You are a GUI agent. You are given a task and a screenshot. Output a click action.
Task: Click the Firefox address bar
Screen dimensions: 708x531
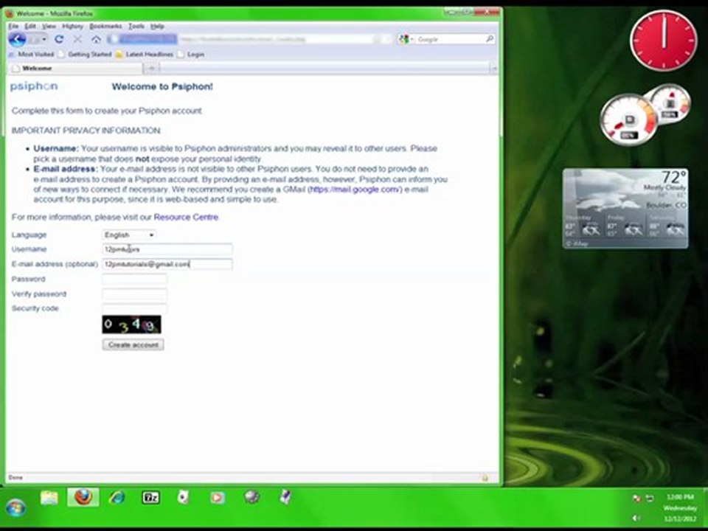point(251,39)
